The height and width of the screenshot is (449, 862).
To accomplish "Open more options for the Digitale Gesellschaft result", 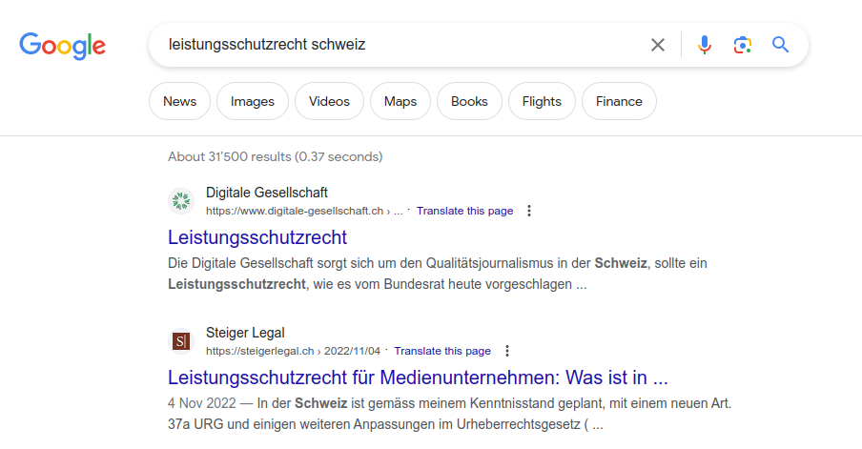I will [529, 211].
